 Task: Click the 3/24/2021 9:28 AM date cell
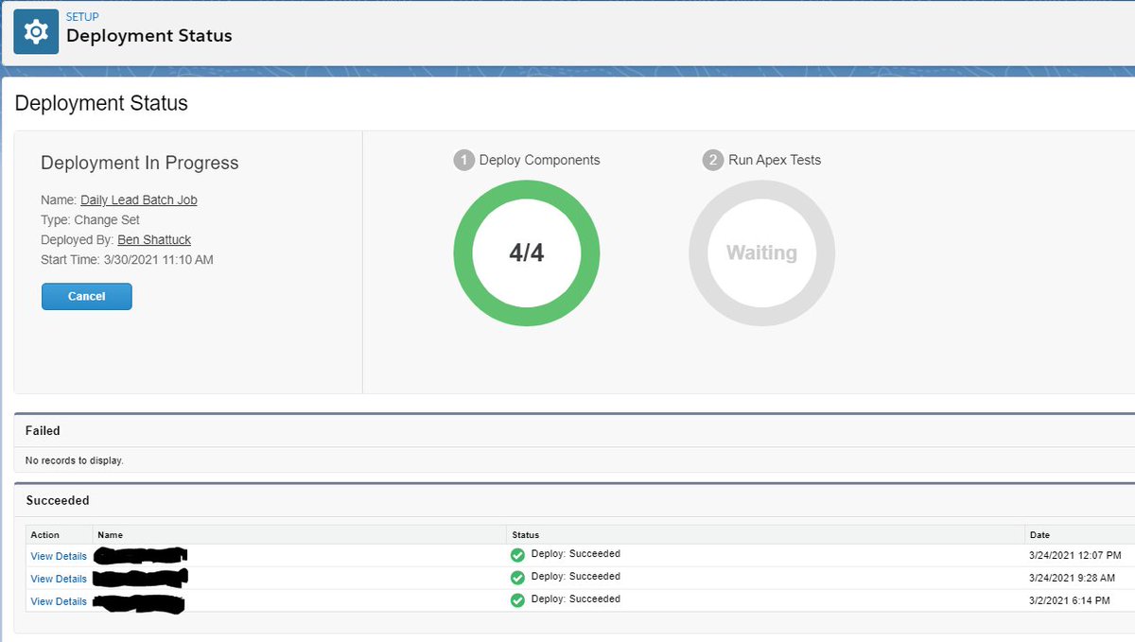[x=1072, y=578]
